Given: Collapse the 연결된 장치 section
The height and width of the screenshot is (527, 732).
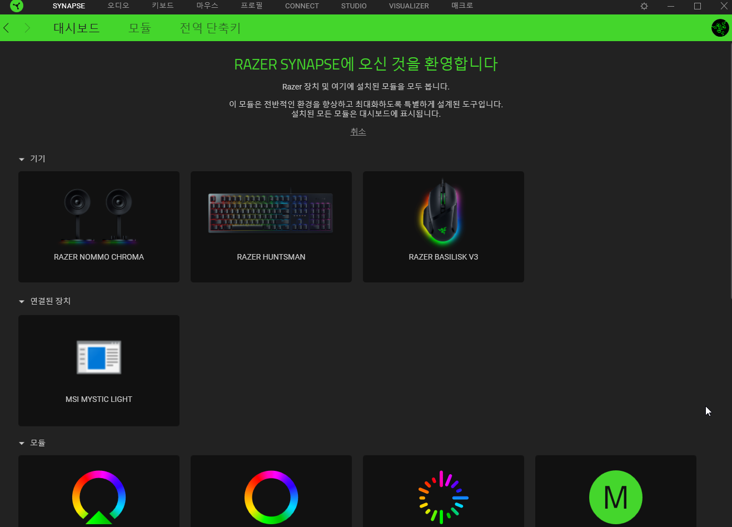Looking at the screenshot, I should (22, 301).
